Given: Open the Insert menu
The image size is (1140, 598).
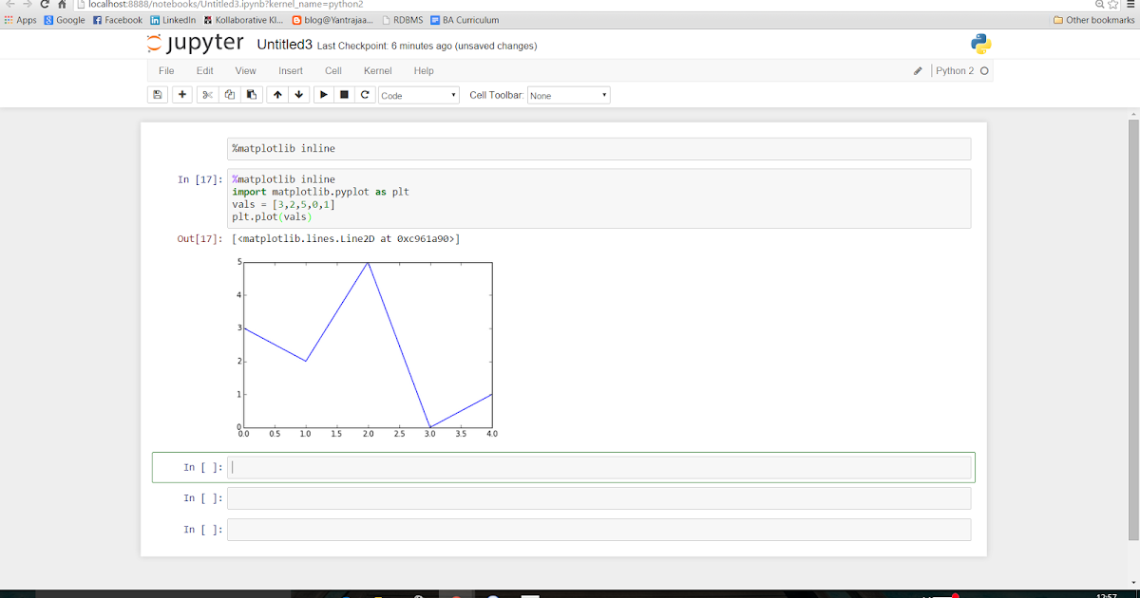Looking at the screenshot, I should point(290,70).
